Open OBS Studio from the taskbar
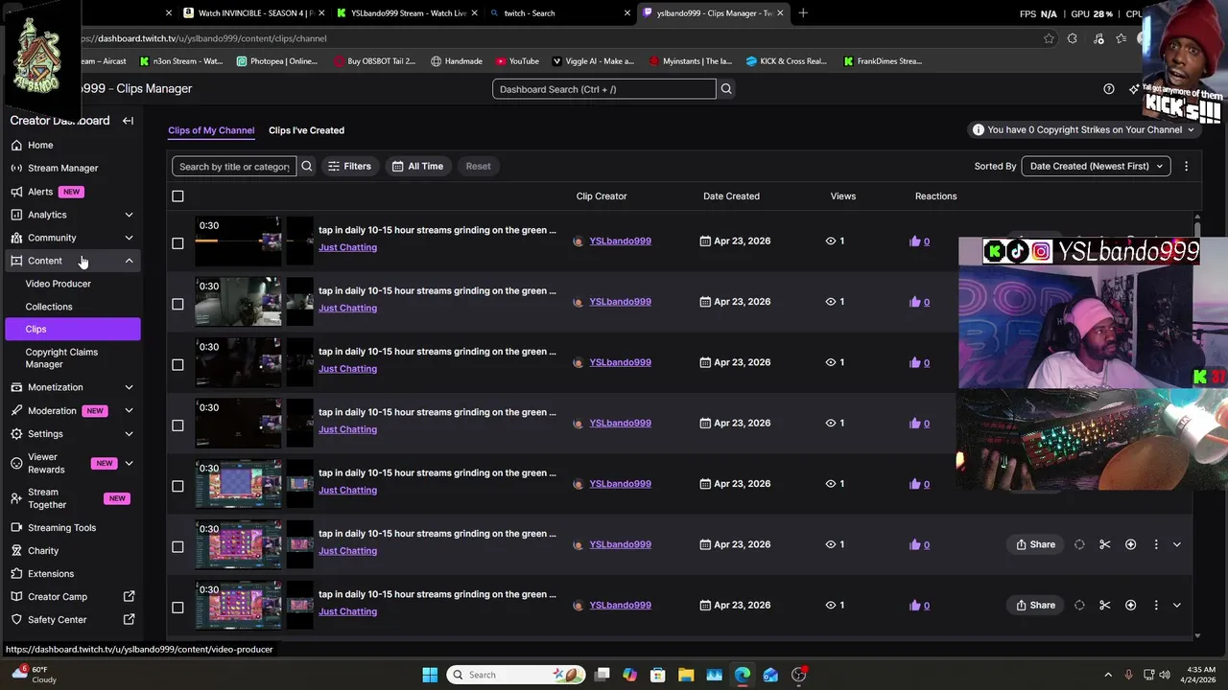The width and height of the screenshot is (1228, 690). (x=799, y=675)
